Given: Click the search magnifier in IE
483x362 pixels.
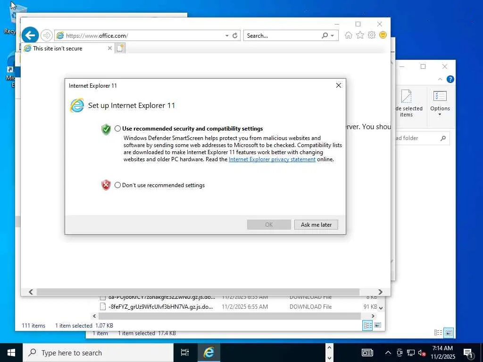Looking at the screenshot, I should coord(325,35).
